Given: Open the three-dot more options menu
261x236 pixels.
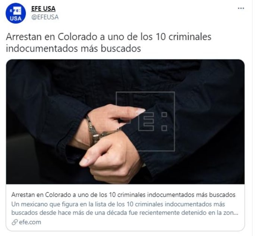Looking at the screenshot, I should 241,8.
